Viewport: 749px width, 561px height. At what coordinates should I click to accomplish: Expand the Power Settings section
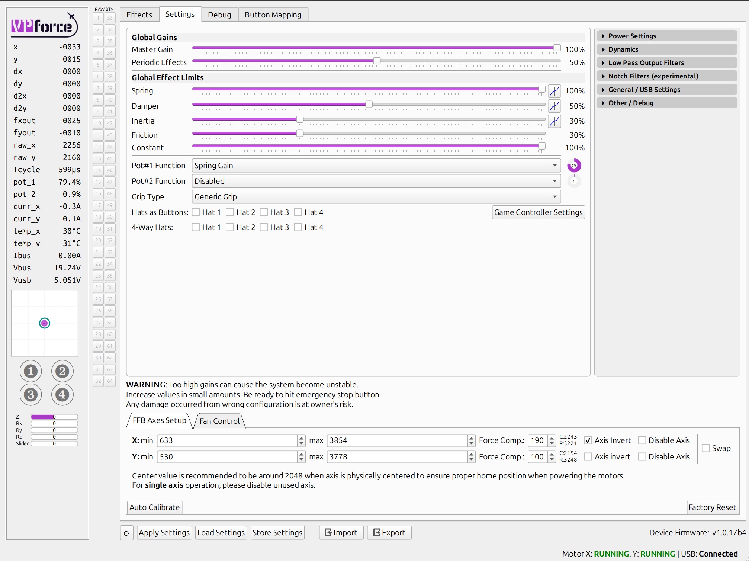pyautogui.click(x=667, y=36)
